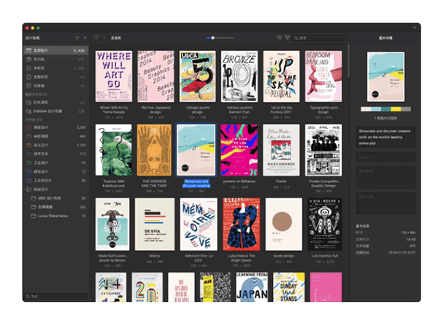
Task: Select the Marcomonde poster thumbnail
Action: 281,150
